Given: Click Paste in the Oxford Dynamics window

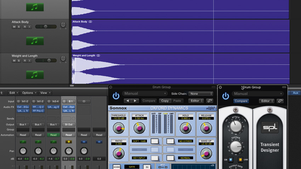Looking at the screenshot, I should [x=177, y=101].
